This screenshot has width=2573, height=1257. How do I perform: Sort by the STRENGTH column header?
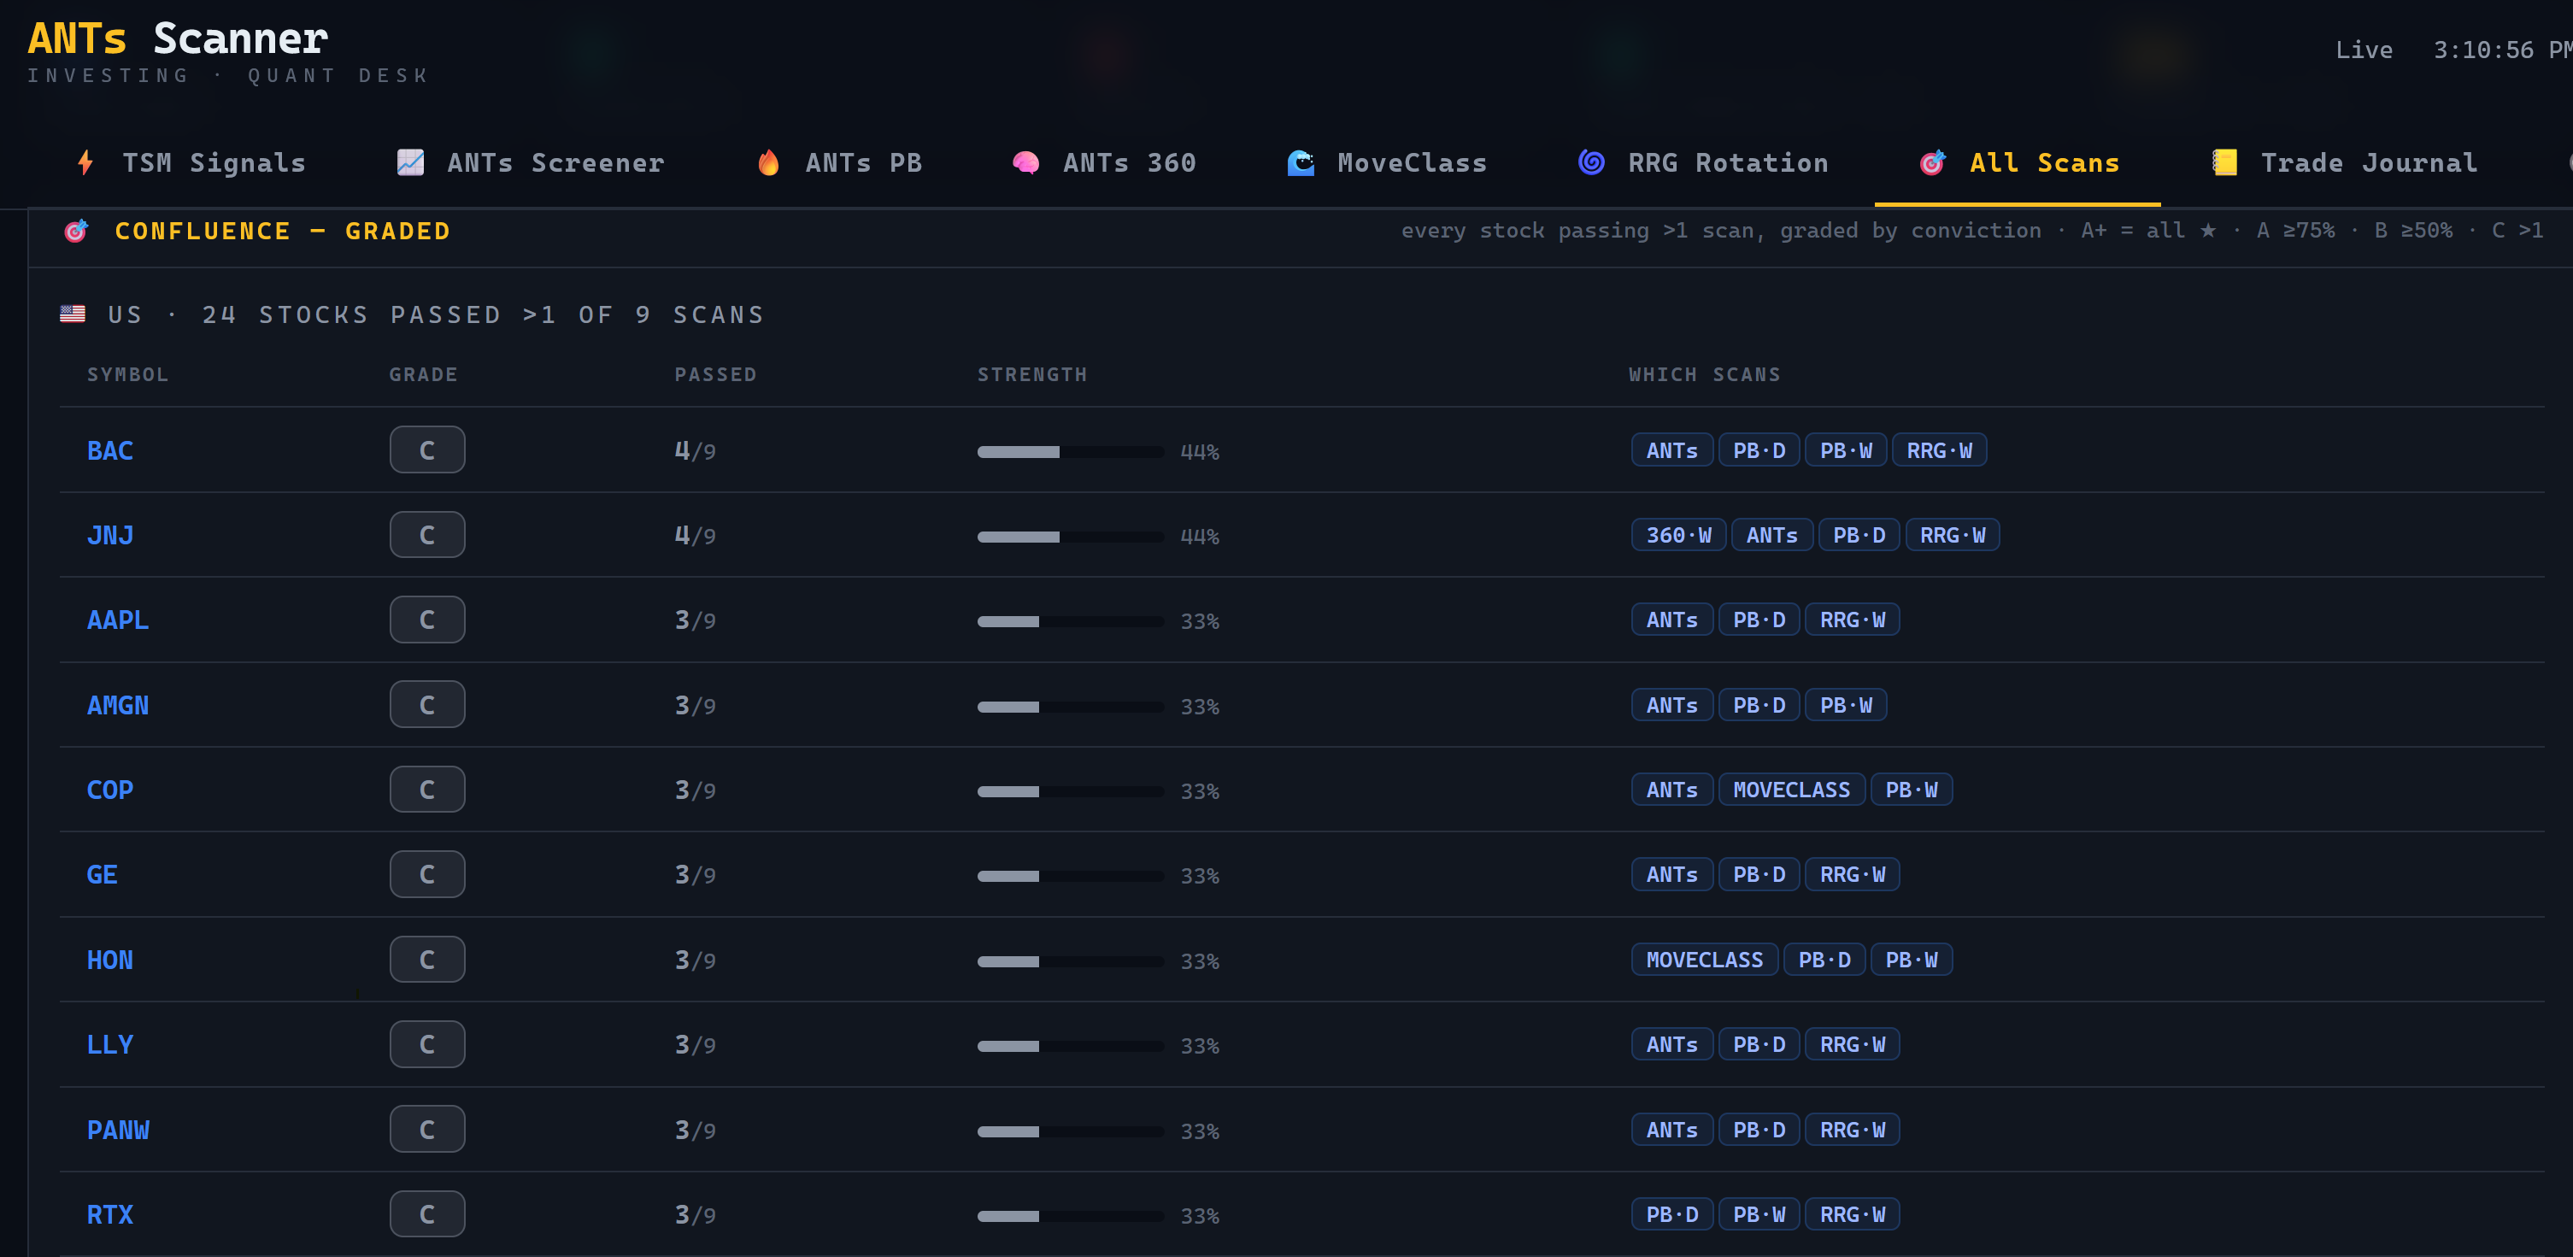[x=1031, y=374]
